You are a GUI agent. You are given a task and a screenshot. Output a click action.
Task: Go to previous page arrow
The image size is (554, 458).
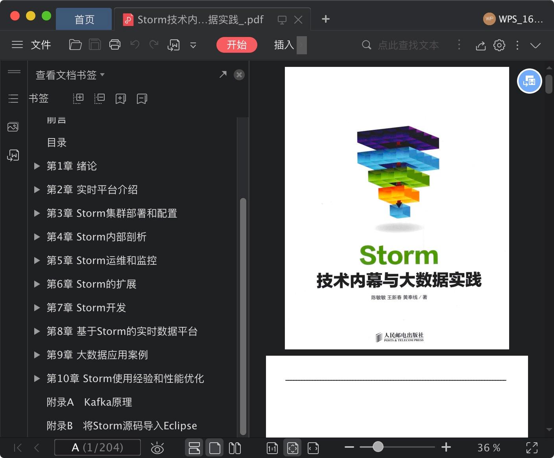coord(37,447)
